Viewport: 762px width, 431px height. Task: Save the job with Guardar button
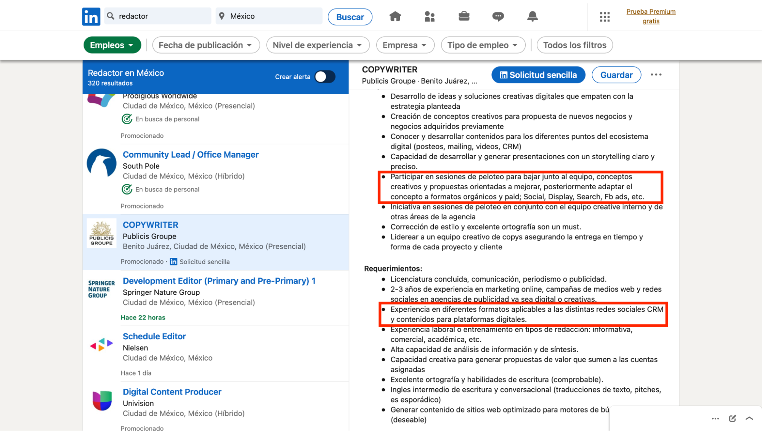click(x=616, y=75)
